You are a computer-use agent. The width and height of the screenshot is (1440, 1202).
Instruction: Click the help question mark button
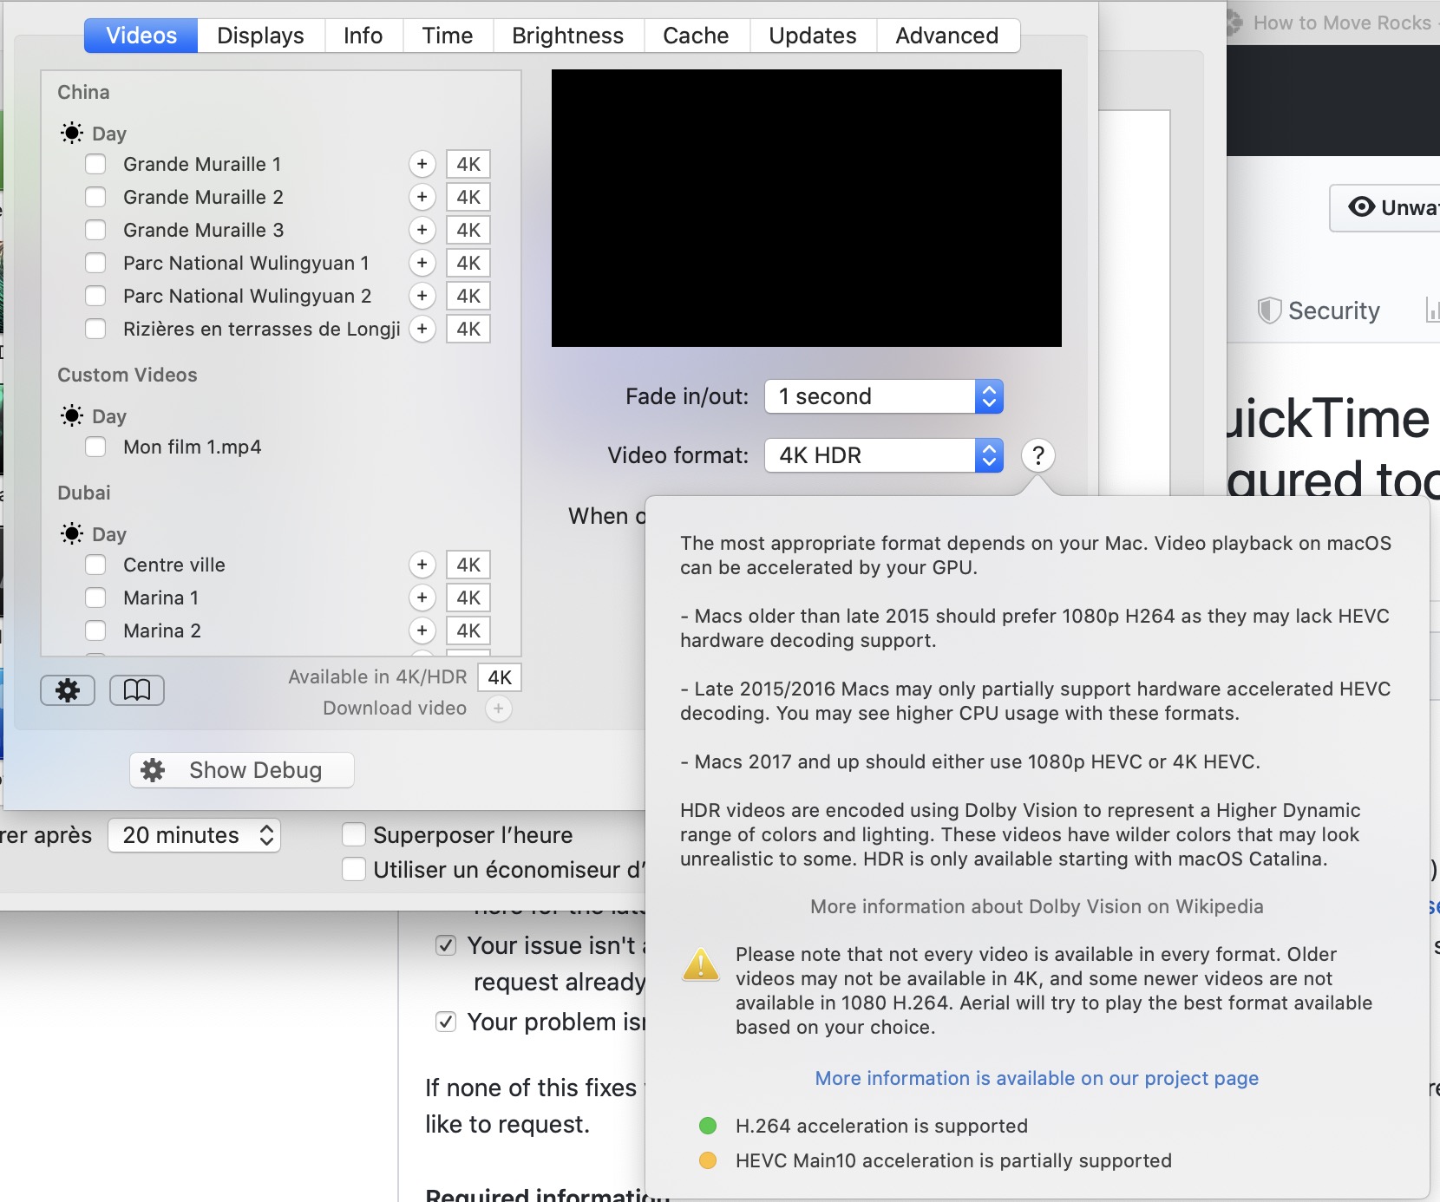tap(1038, 455)
